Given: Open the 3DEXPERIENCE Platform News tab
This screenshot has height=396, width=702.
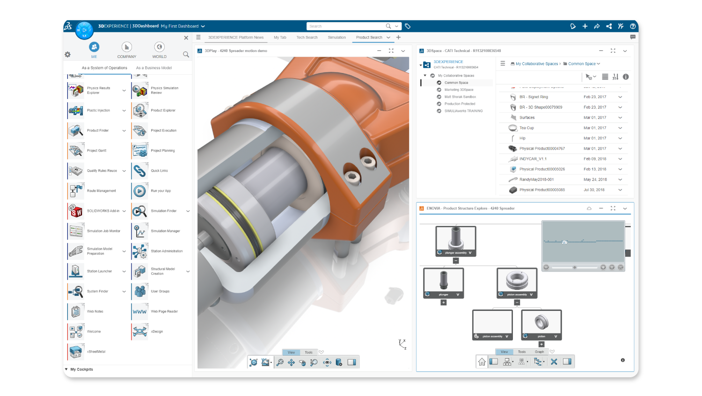Looking at the screenshot, I should point(236,37).
